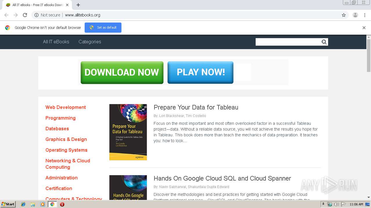Dismiss the default browser notification bar

tap(364, 28)
